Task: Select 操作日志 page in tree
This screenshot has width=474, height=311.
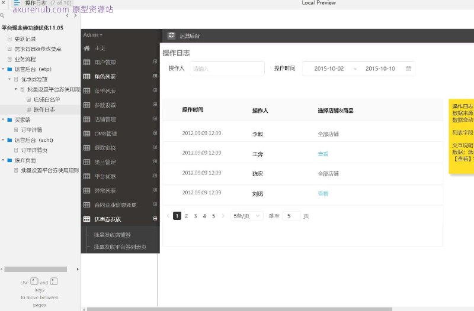Action: tap(44, 109)
